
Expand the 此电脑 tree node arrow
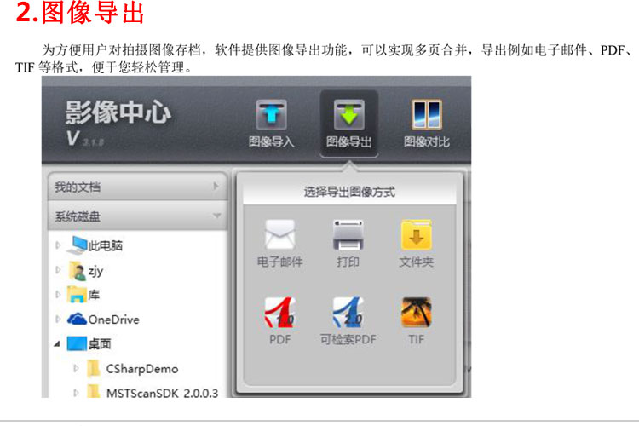pyautogui.click(x=59, y=246)
